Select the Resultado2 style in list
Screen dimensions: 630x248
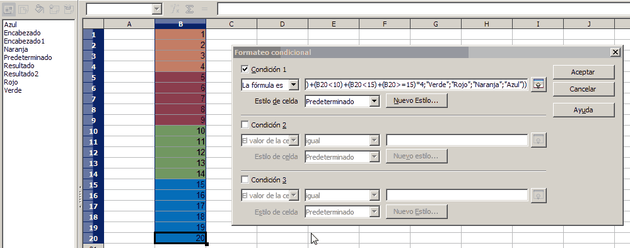point(21,74)
